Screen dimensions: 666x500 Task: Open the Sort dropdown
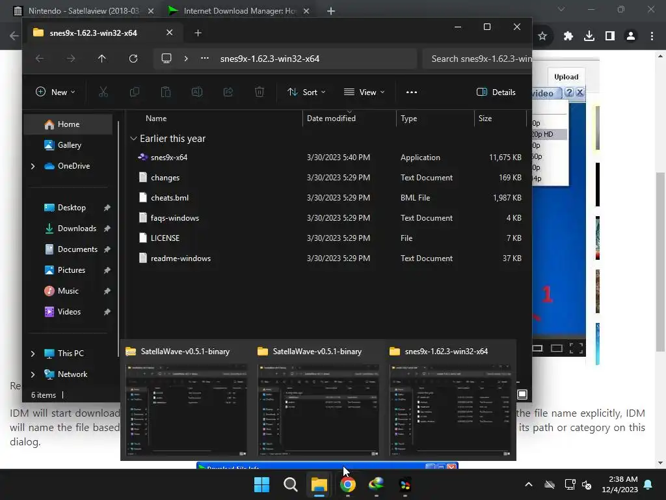click(306, 92)
